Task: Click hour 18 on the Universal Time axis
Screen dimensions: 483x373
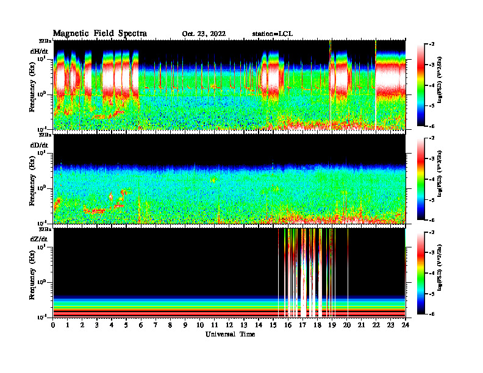Action: (x=317, y=325)
